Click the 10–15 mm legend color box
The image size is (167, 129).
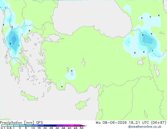(x=35, y=126)
